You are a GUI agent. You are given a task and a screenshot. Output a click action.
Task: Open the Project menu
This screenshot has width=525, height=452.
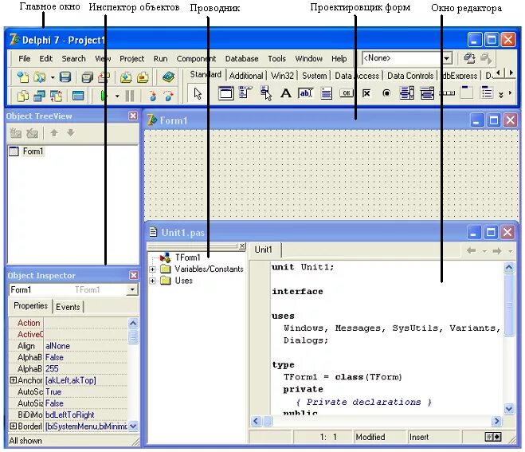click(x=132, y=59)
